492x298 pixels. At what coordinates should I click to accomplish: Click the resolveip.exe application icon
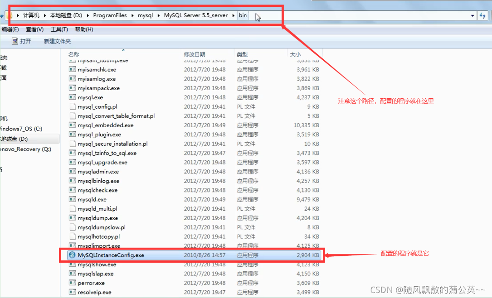click(x=73, y=292)
